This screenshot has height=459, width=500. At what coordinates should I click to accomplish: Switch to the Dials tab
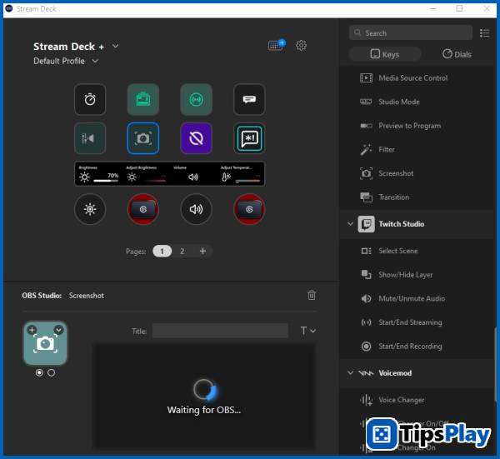coord(457,54)
